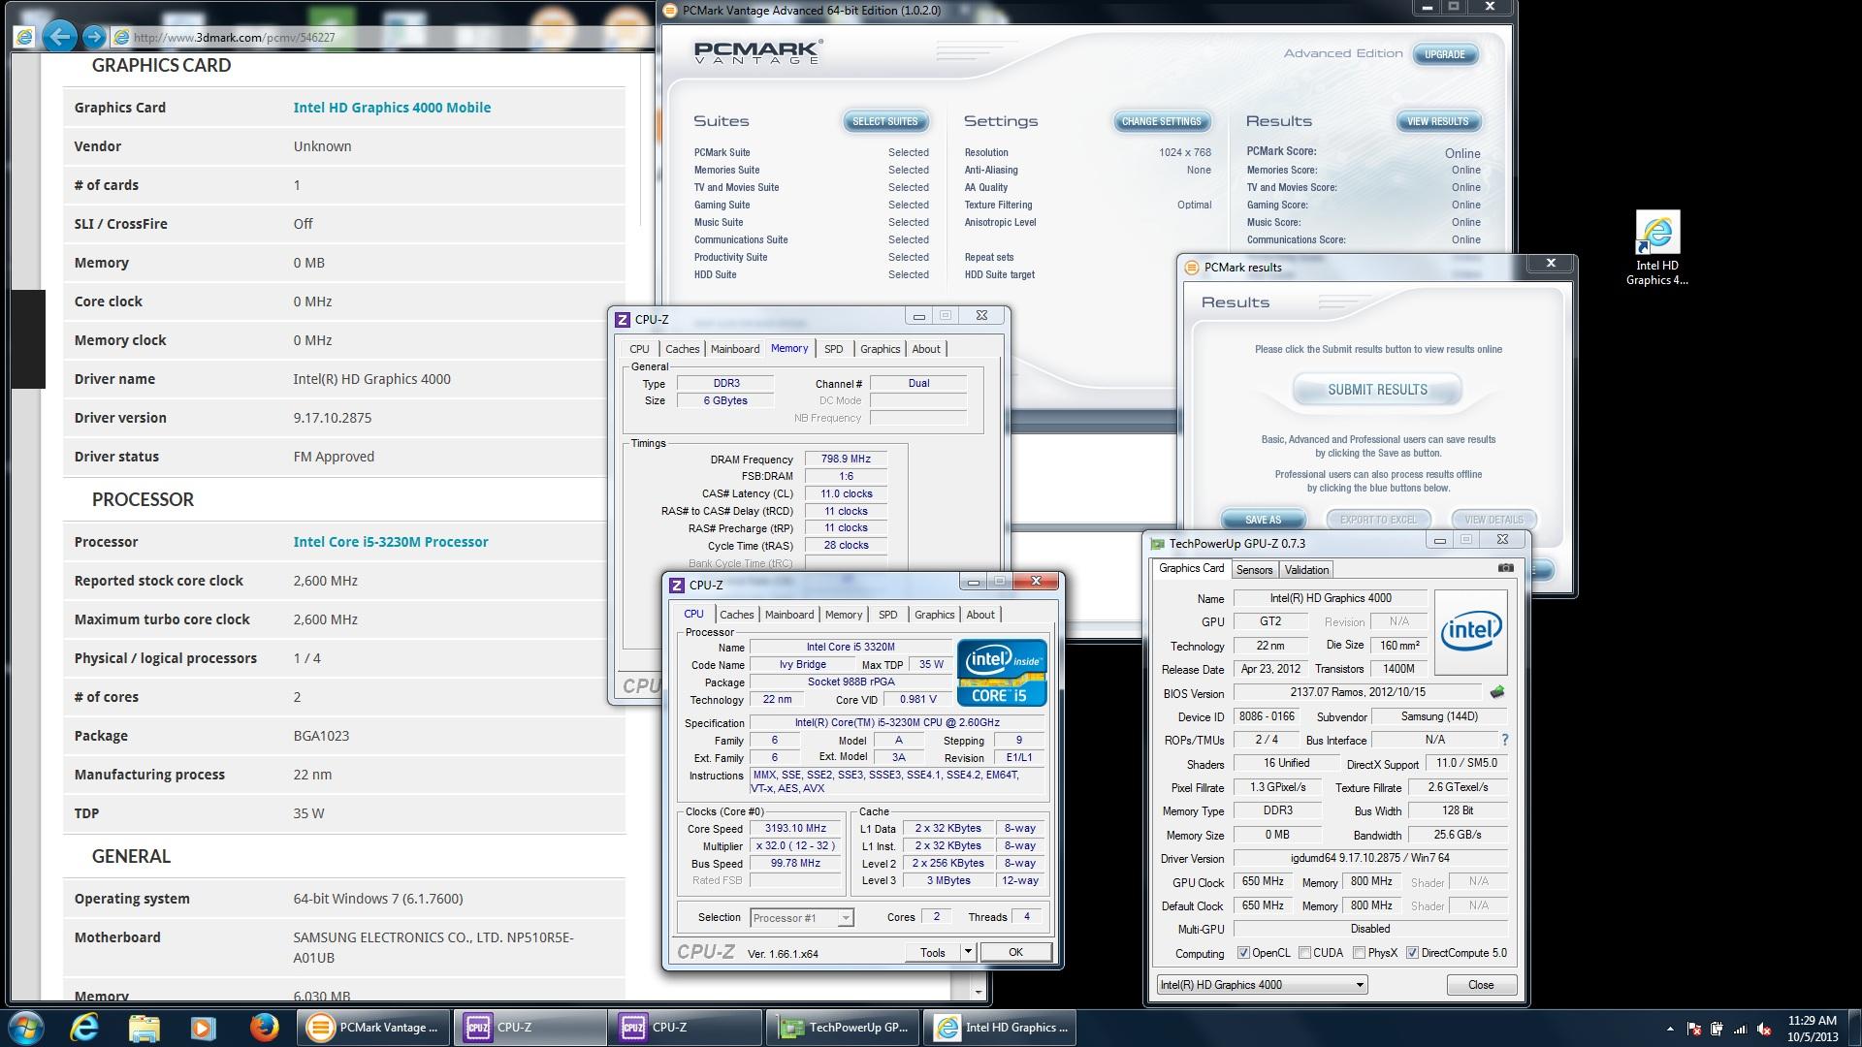Open the GPU selection dropdown in GPU-Z
Screen dimensions: 1862x1047
tap(1262, 985)
